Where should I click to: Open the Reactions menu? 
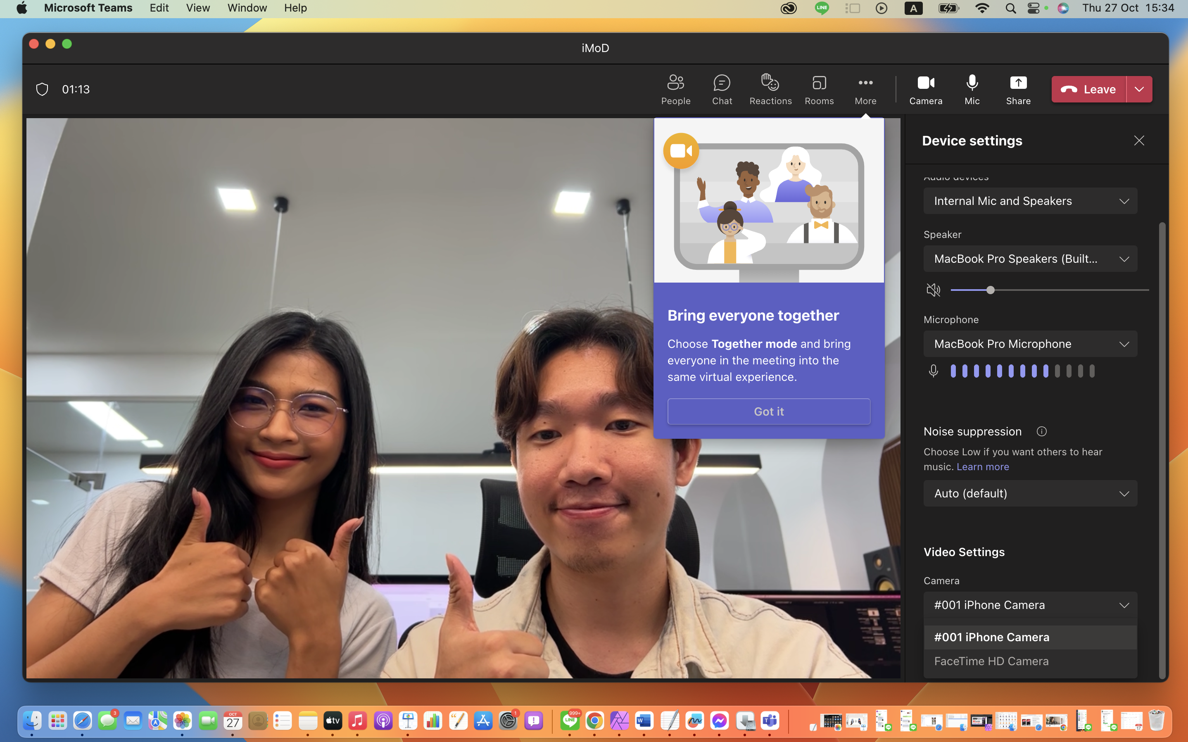pyautogui.click(x=770, y=89)
